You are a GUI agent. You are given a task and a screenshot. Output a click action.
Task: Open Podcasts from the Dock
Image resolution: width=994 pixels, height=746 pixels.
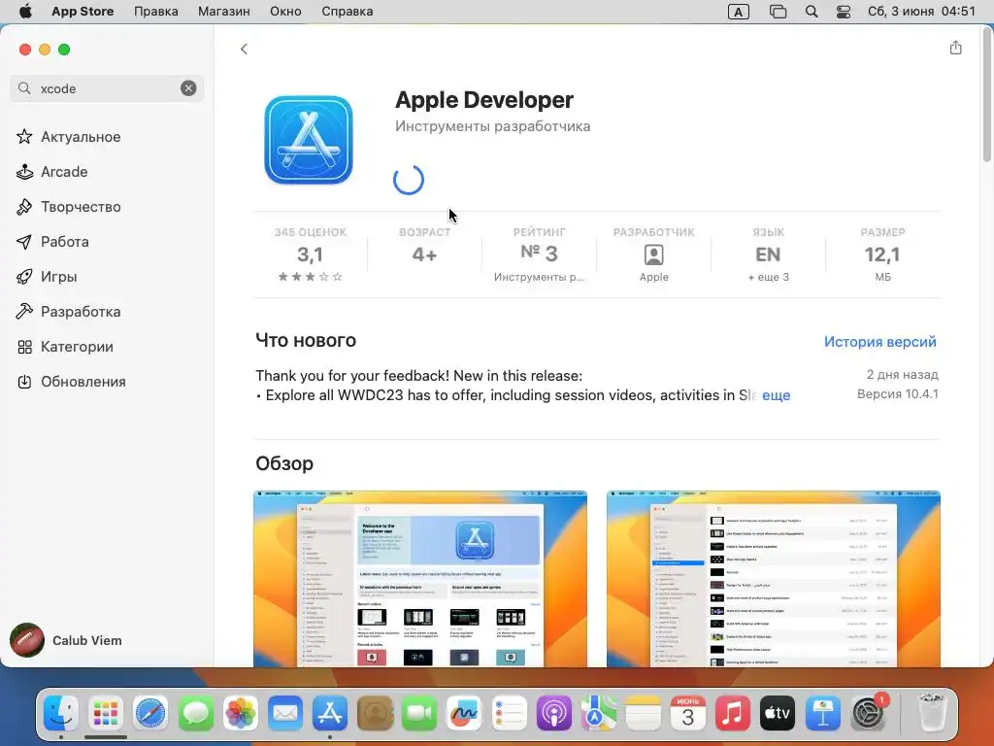[x=554, y=714]
